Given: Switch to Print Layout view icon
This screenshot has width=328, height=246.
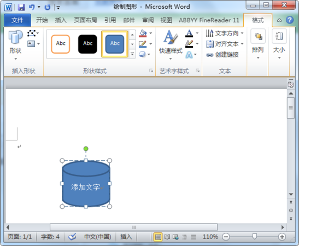Looking at the screenshot, I should pos(158,237).
